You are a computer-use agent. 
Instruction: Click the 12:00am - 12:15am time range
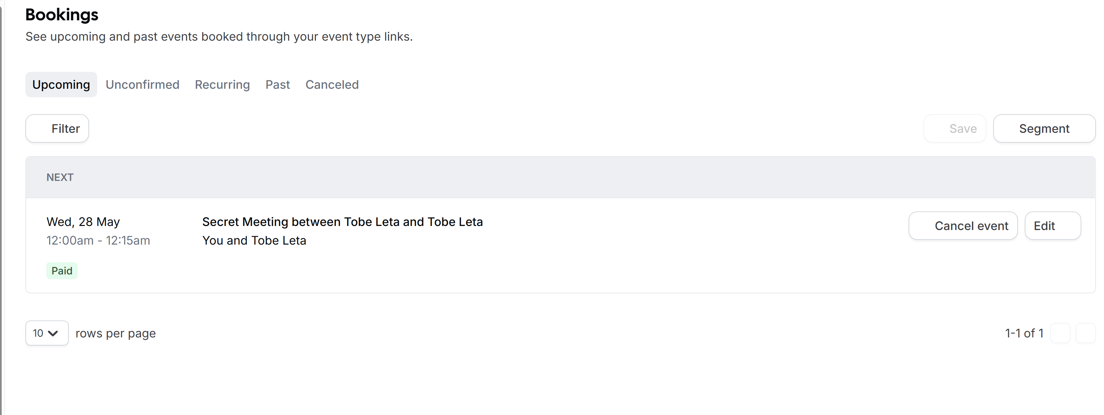[x=98, y=241]
